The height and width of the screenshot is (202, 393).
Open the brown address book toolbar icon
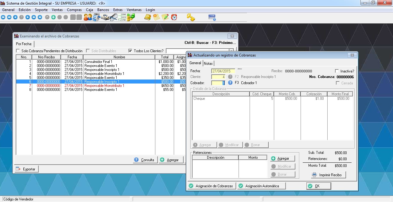(x=148, y=17)
